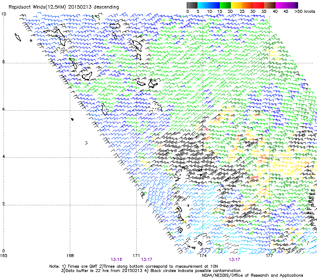Click the legend label '25' knots

pyautogui.click(x=242, y=12)
